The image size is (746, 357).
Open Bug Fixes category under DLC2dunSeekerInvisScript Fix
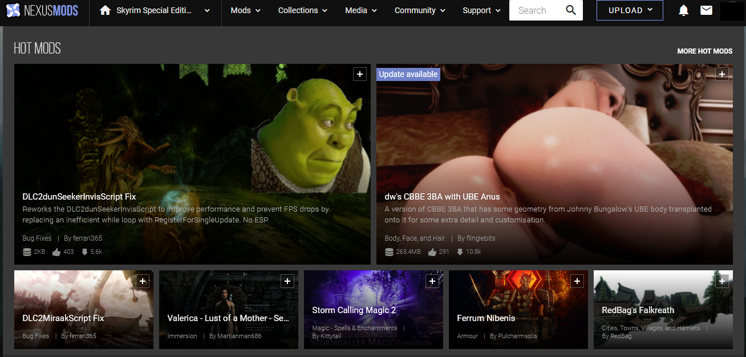click(x=37, y=238)
